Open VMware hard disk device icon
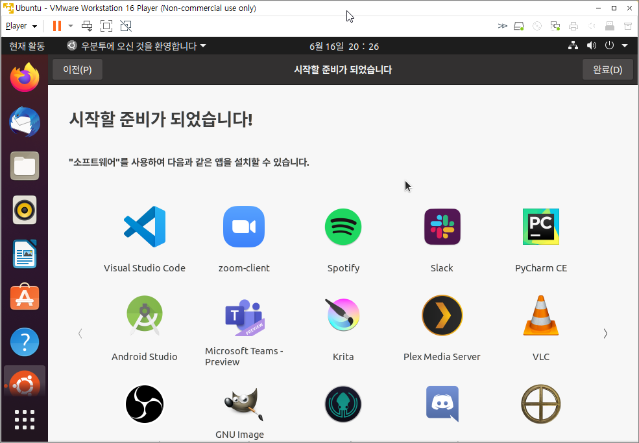The width and height of the screenshot is (639, 443). pos(519,27)
